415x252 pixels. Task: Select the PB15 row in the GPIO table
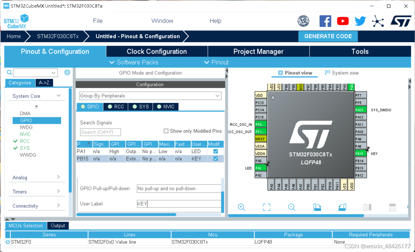150,159
